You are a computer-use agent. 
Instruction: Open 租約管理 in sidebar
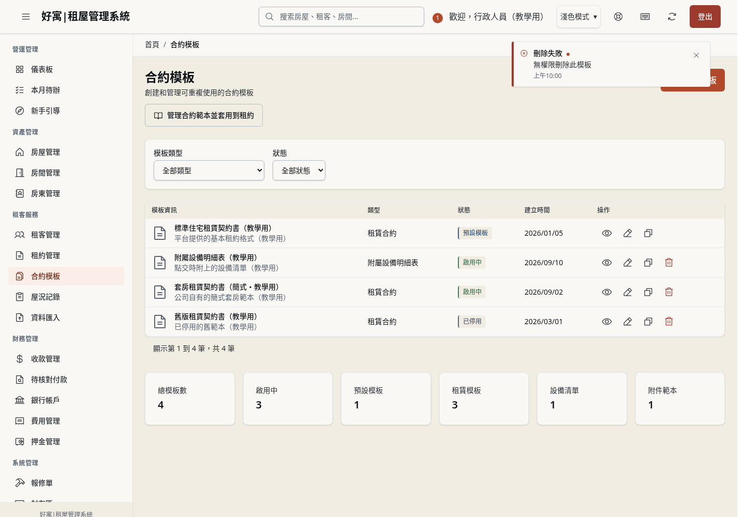pos(66,255)
